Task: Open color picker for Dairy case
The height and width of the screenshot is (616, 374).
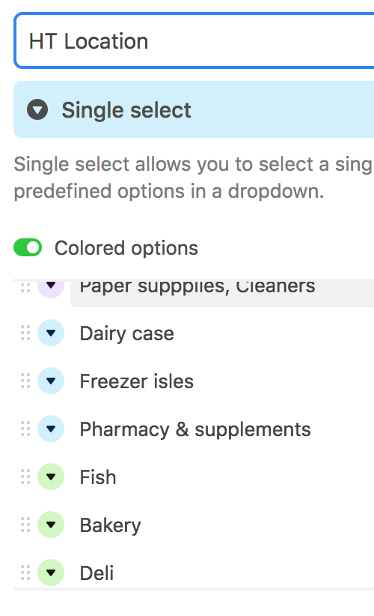Action: coord(51,333)
